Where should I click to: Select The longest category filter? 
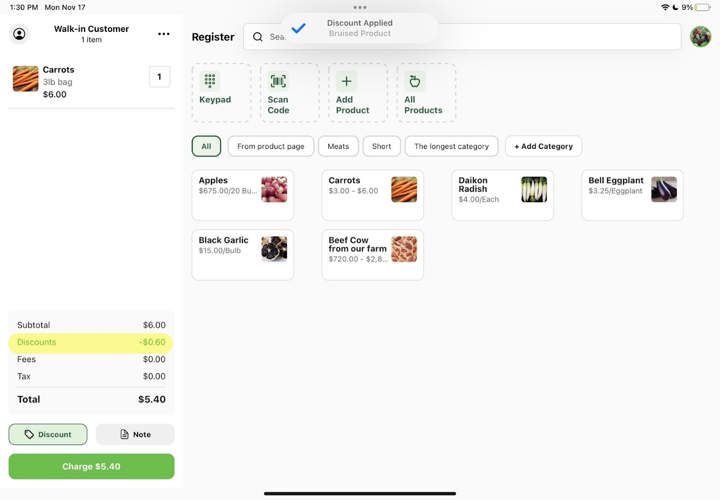tap(451, 146)
